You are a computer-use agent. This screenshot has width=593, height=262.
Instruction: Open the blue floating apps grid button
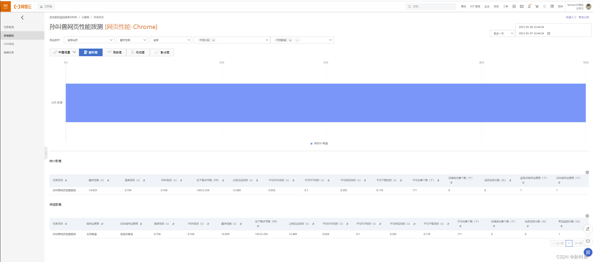tap(588, 252)
